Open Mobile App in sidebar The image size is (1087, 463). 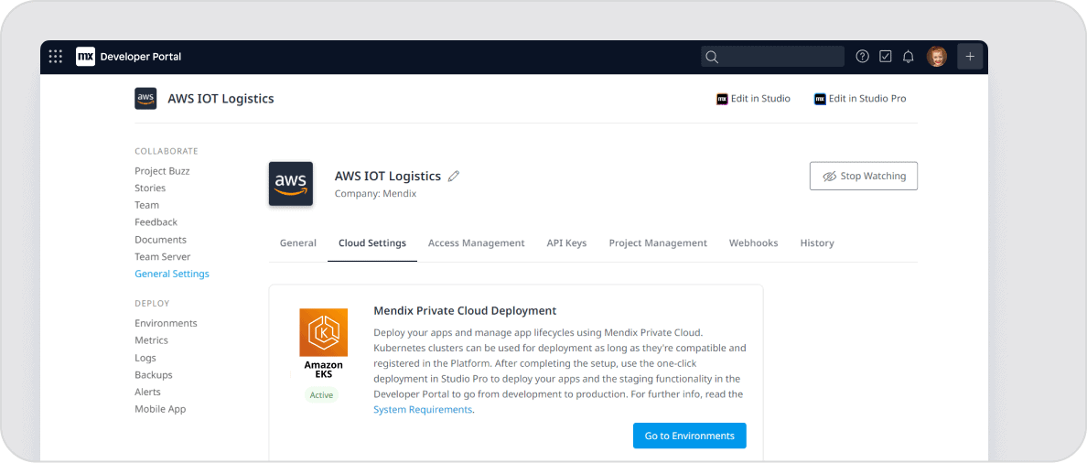(160, 409)
